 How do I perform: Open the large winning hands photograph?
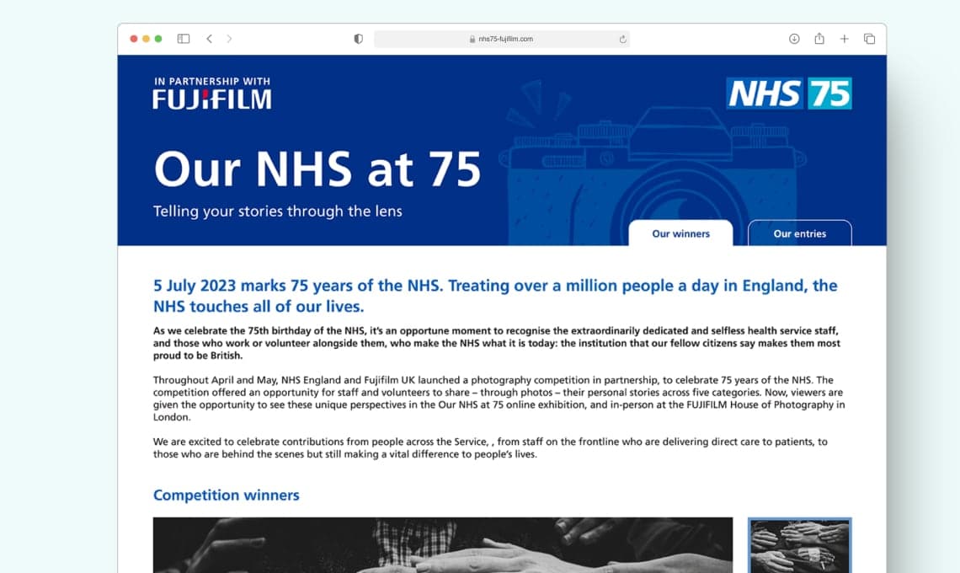[443, 545]
